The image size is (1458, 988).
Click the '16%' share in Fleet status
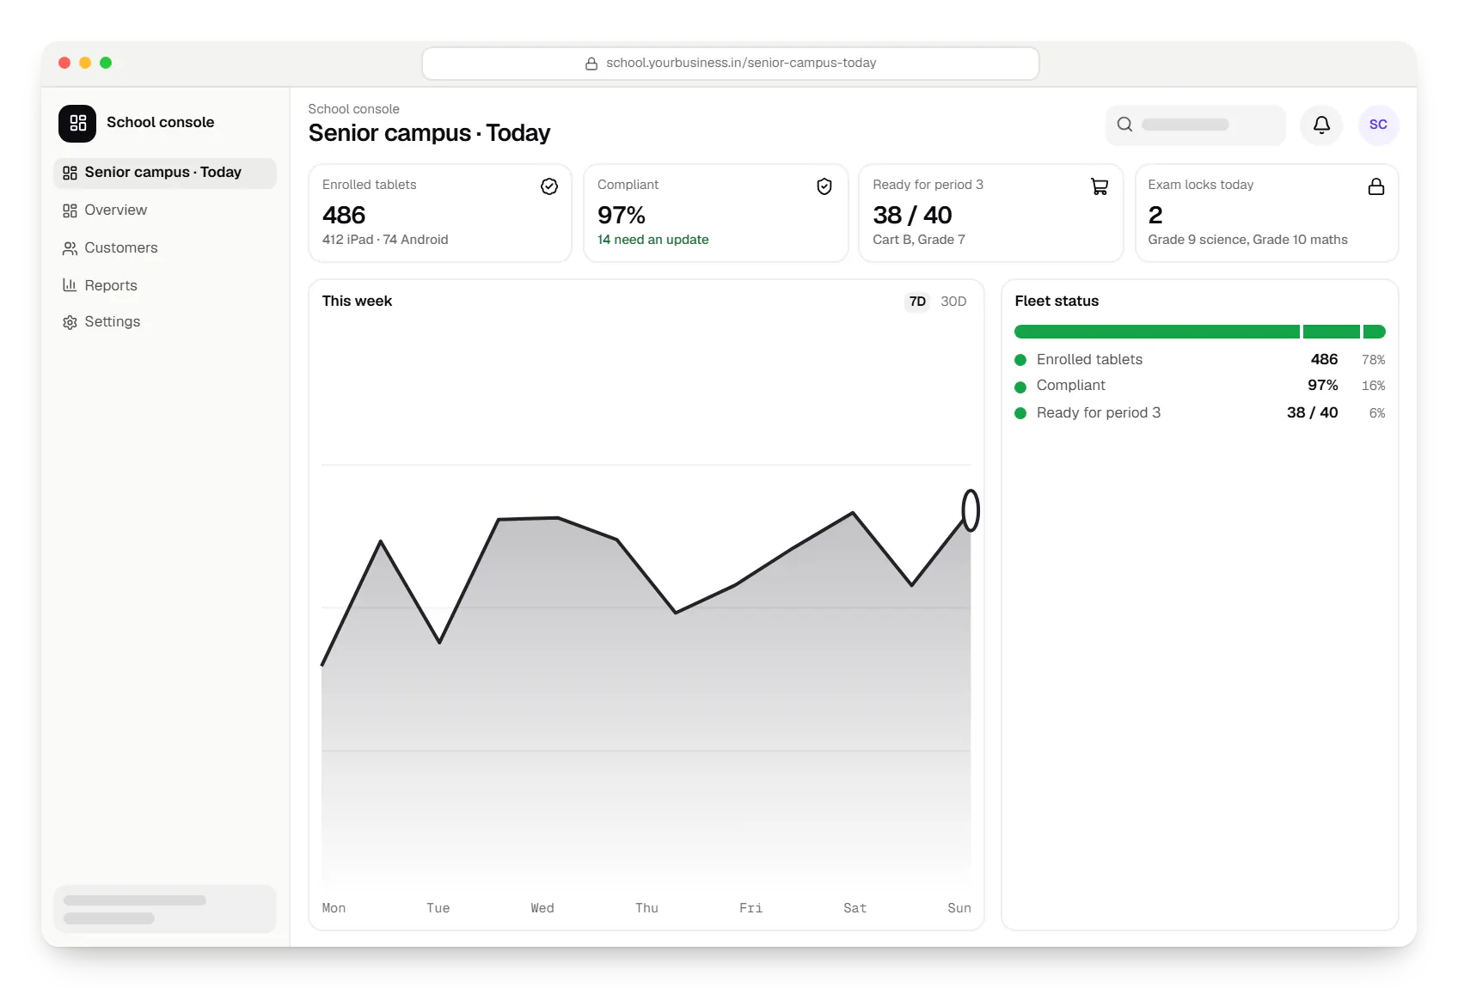1373,386
